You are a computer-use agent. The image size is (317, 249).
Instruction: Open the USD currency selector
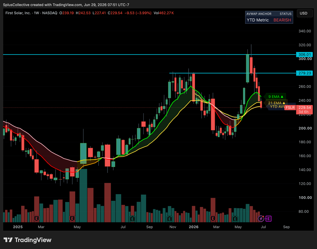click(303, 13)
